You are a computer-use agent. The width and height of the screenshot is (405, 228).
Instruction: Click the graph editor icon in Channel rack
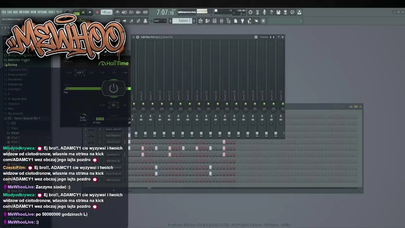[351, 106]
